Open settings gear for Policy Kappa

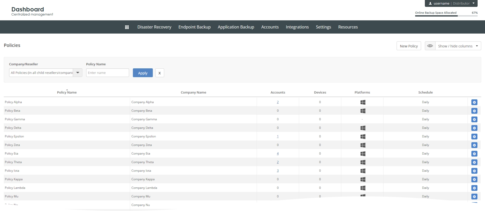click(474, 179)
